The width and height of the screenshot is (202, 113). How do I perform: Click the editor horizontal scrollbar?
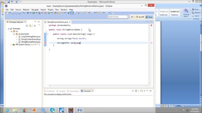pyautogui.click(x=98, y=85)
